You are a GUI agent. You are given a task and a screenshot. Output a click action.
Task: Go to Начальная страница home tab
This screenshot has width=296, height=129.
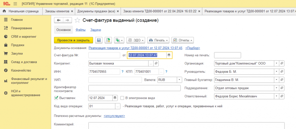coord(21,11)
